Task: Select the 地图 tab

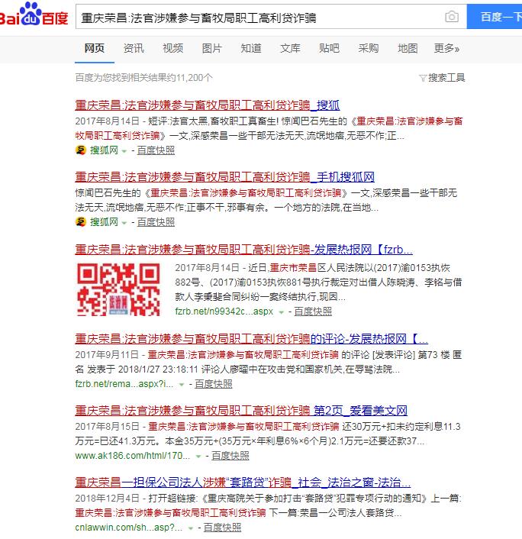Action: click(408, 49)
